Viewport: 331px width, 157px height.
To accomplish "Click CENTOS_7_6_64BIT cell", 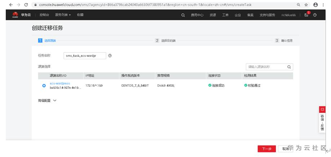I will 135,86.
